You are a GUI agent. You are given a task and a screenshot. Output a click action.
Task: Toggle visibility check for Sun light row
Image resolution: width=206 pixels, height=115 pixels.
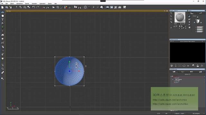pos(204,81)
